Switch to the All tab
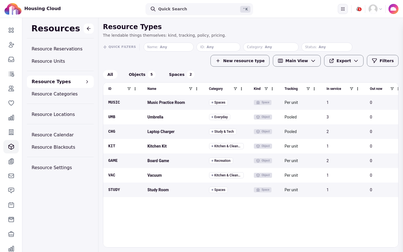 (110, 74)
